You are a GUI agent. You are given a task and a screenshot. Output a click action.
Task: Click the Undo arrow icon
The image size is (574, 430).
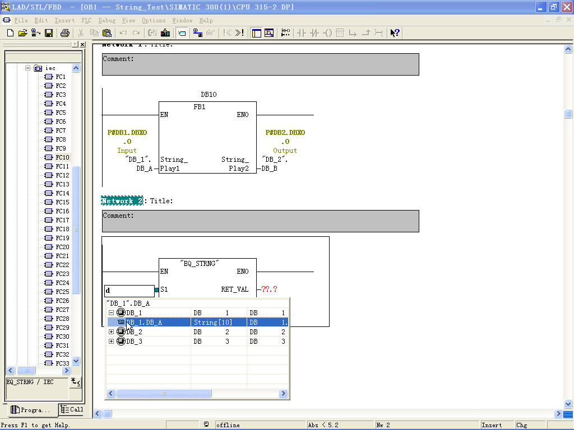click(123, 33)
